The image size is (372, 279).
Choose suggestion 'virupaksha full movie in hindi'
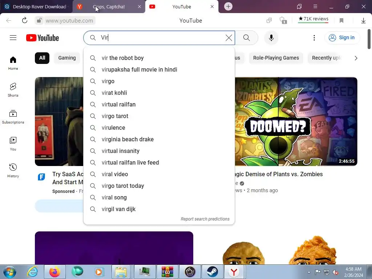159,69
